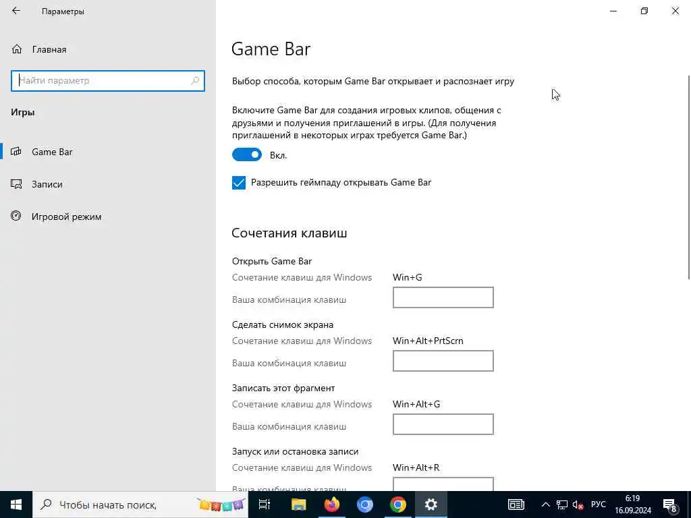Click Settings gear on taskbar

pyautogui.click(x=431, y=505)
